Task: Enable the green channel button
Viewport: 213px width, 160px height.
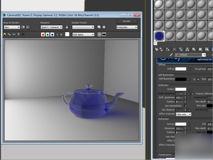Action: click(x=47, y=34)
